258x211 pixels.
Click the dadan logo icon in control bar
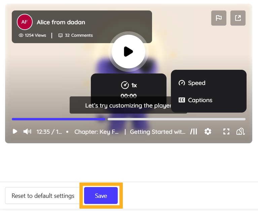[x=241, y=131]
